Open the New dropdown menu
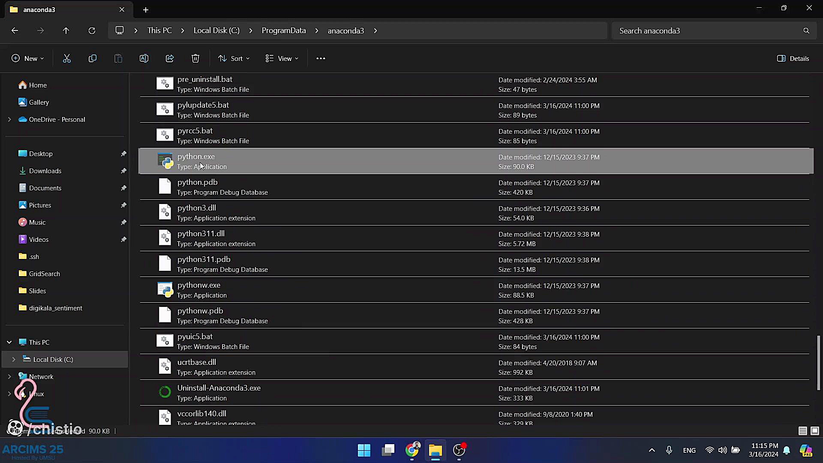 click(27, 58)
